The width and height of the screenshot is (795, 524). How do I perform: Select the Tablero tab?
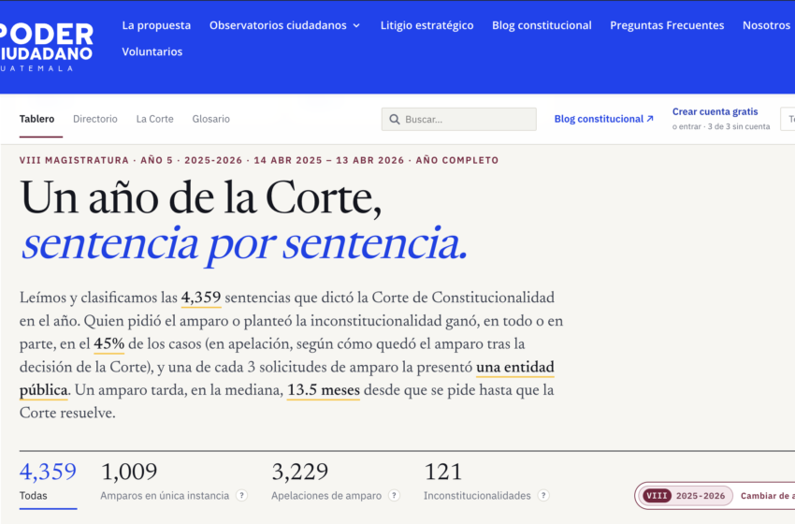tap(37, 119)
